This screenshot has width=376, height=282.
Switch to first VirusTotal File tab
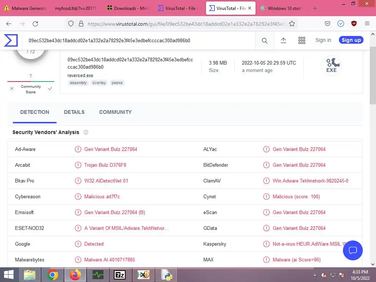pyautogui.click(x=179, y=8)
